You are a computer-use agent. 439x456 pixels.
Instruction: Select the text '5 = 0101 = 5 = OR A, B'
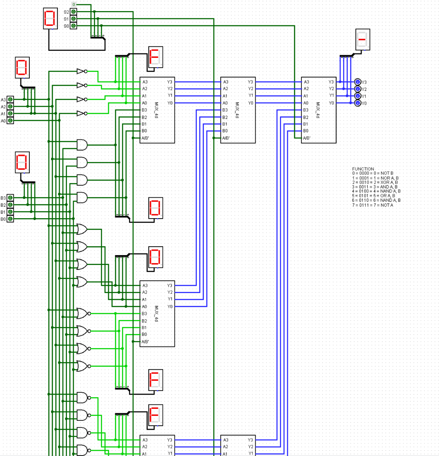coord(373,196)
